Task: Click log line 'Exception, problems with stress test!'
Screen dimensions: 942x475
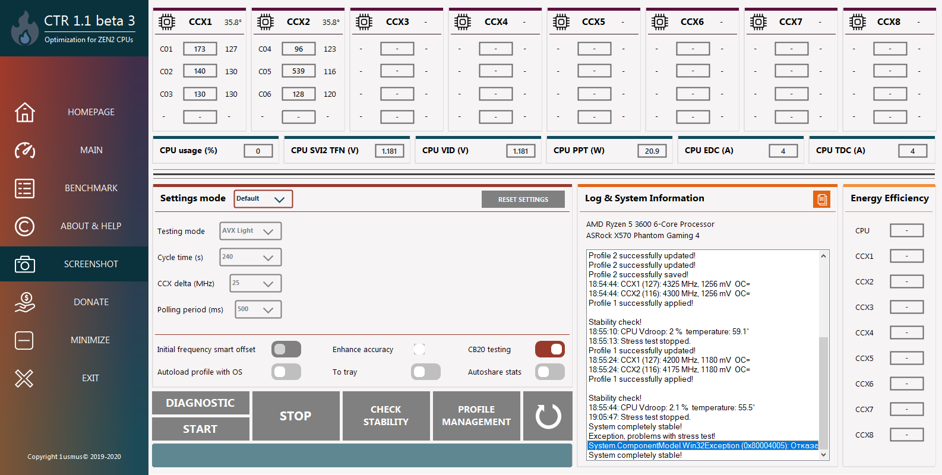Action: tap(652, 436)
